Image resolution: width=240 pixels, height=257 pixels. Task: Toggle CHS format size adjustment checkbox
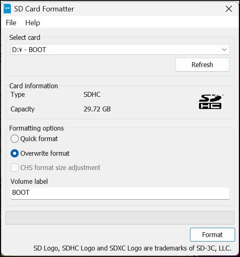(x=15, y=168)
